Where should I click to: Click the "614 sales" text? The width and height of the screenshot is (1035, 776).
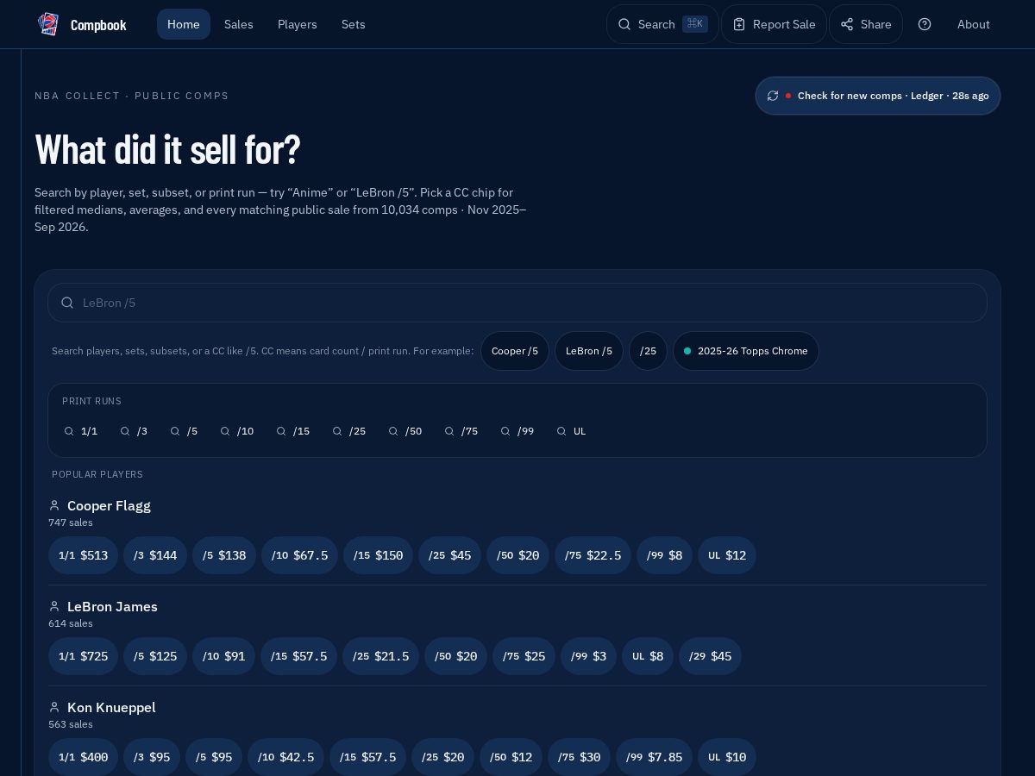[x=71, y=623]
